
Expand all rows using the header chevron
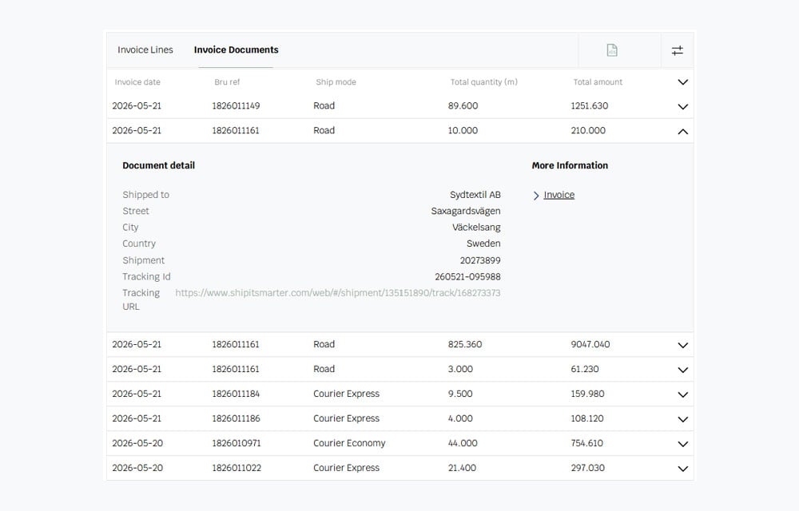click(683, 82)
